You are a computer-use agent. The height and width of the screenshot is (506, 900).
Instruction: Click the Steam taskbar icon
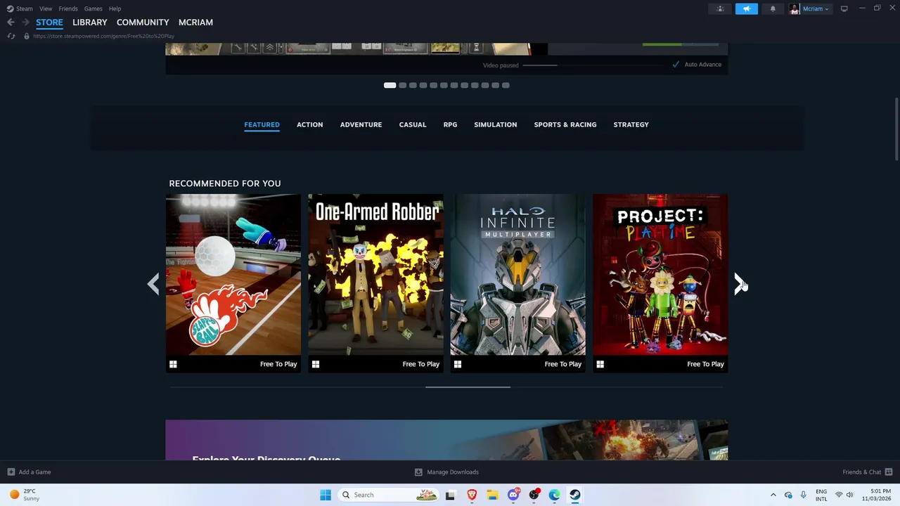point(575,495)
